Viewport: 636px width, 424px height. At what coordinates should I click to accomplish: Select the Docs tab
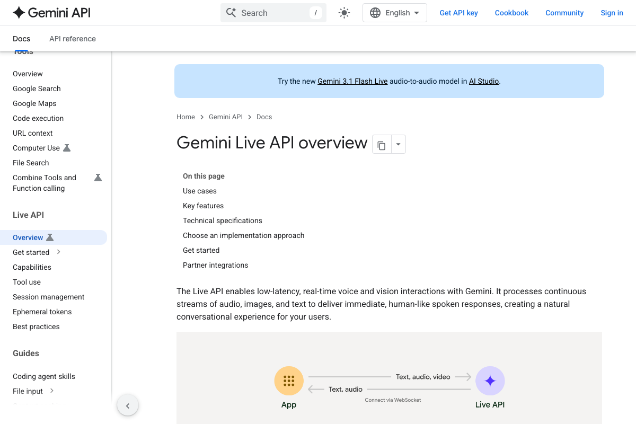(x=21, y=38)
